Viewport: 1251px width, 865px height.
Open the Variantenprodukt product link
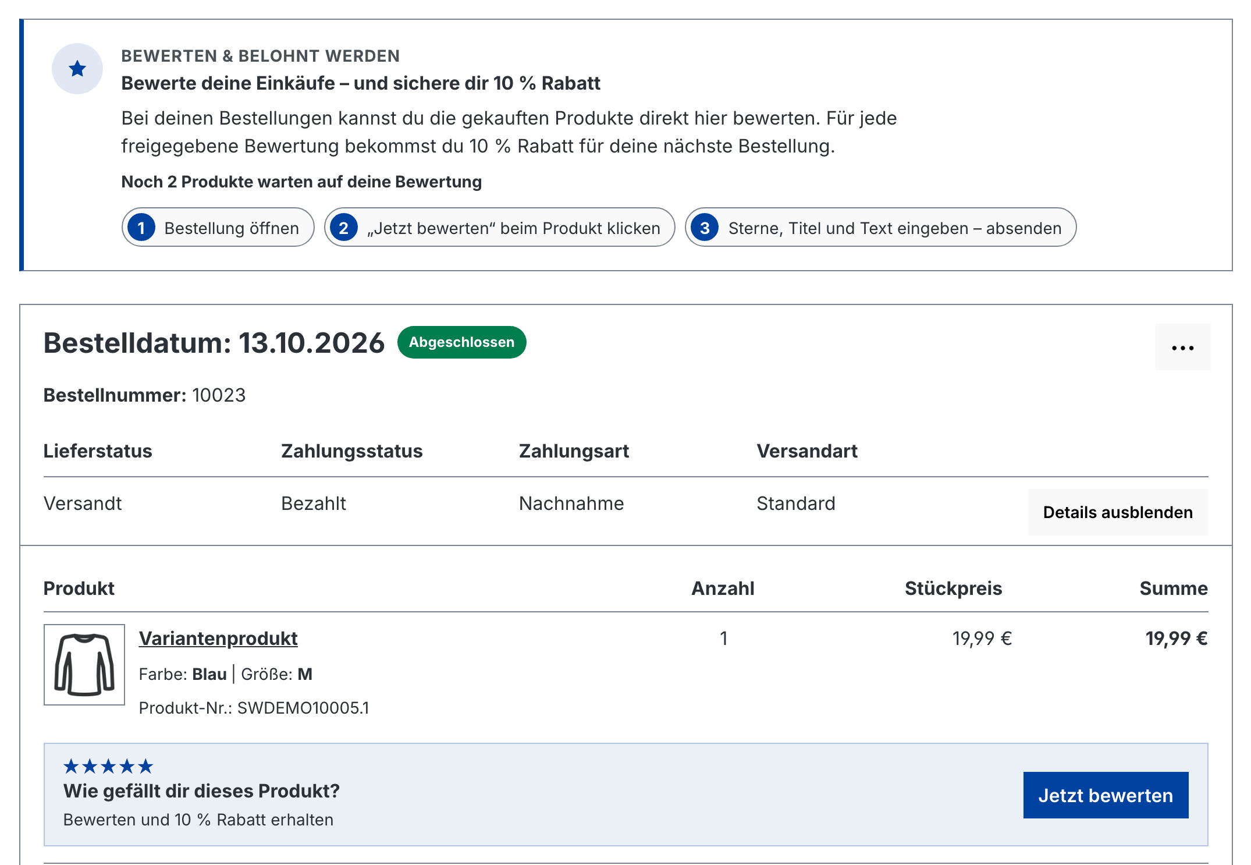[218, 639]
